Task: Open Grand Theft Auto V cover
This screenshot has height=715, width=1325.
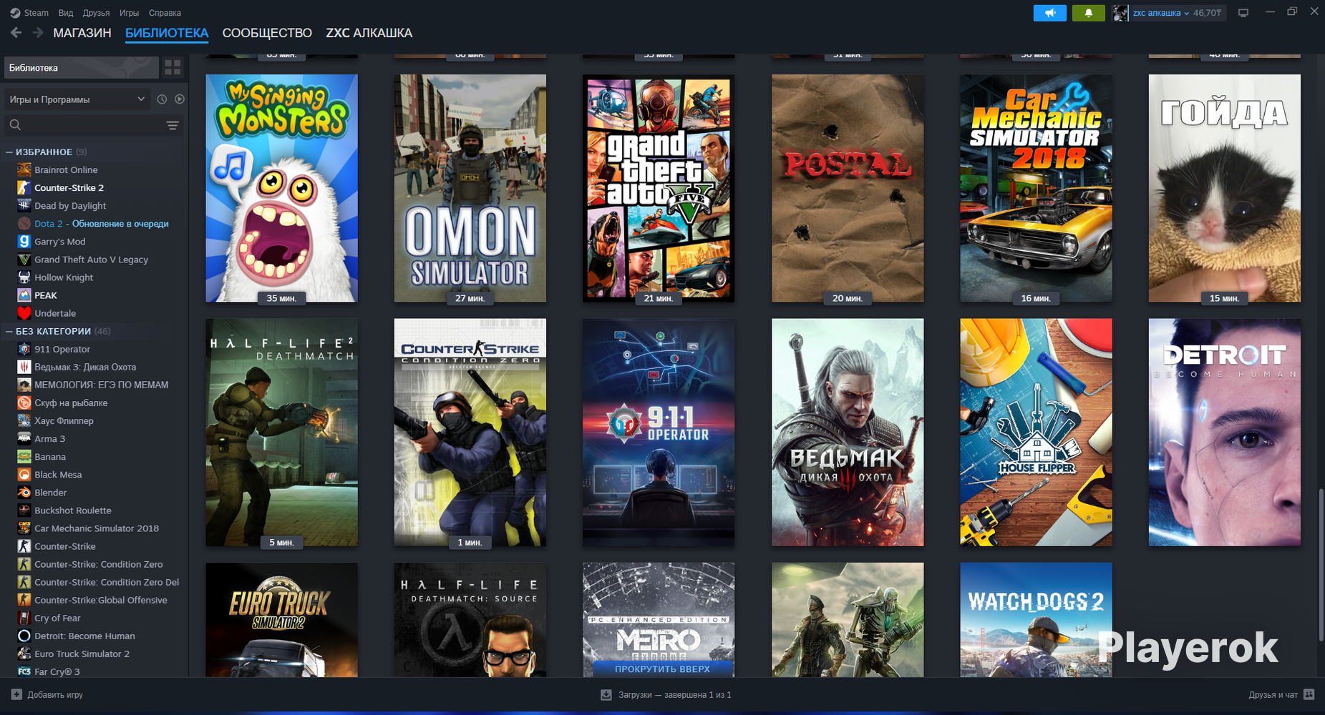Action: 659,188
